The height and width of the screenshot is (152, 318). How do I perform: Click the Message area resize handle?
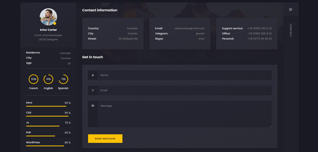pos(271,126)
